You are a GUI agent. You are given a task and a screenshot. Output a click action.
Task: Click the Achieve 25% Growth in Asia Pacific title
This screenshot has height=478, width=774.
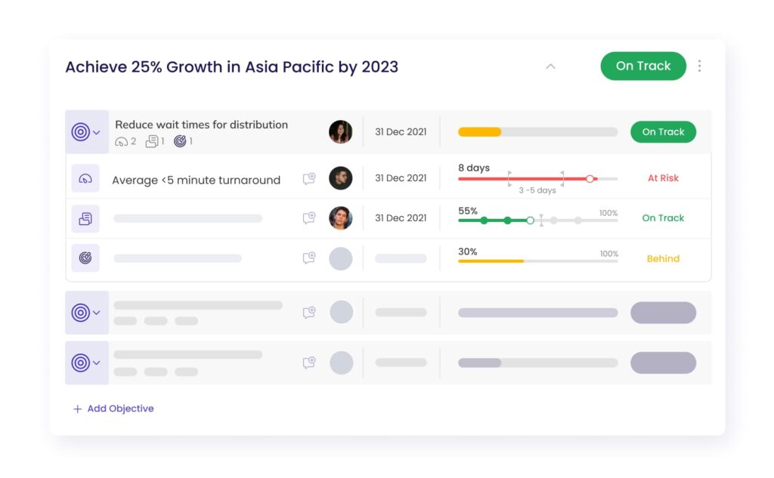(231, 66)
